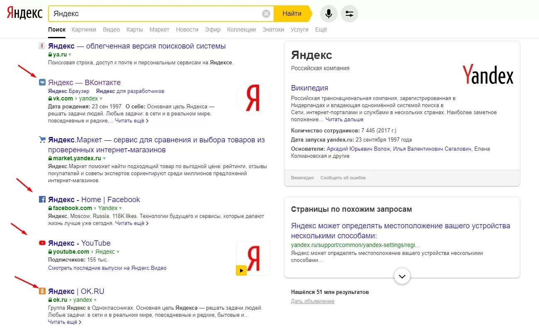This screenshot has height=335, width=539.
Task: Select the Поиск tab
Action: pos(57,29)
